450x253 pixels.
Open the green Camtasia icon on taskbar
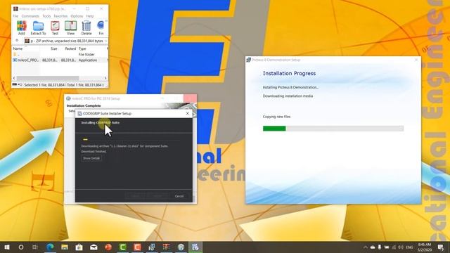[123, 247]
